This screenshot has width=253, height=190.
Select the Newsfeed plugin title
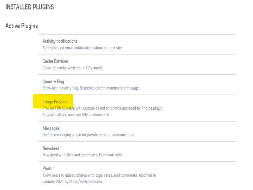click(x=51, y=148)
